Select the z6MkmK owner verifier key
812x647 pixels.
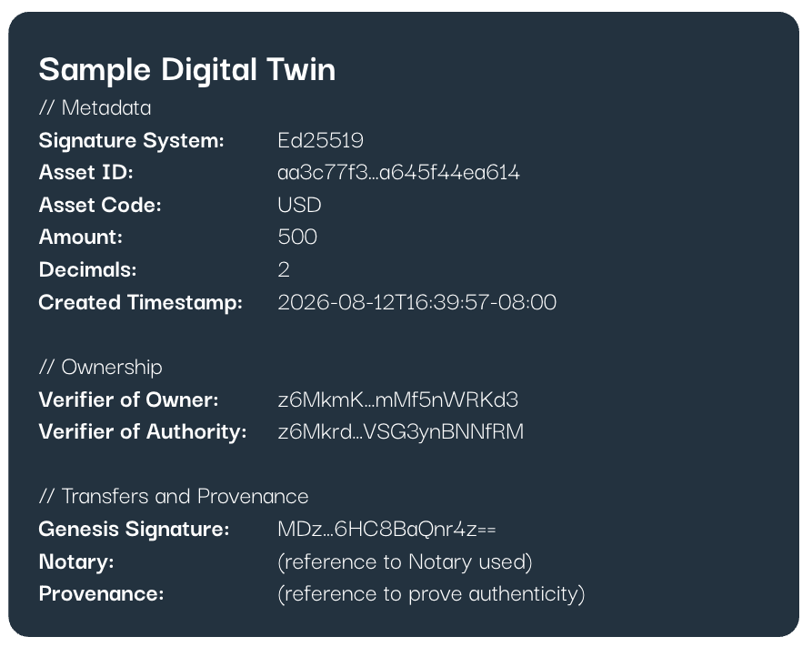[397, 399]
